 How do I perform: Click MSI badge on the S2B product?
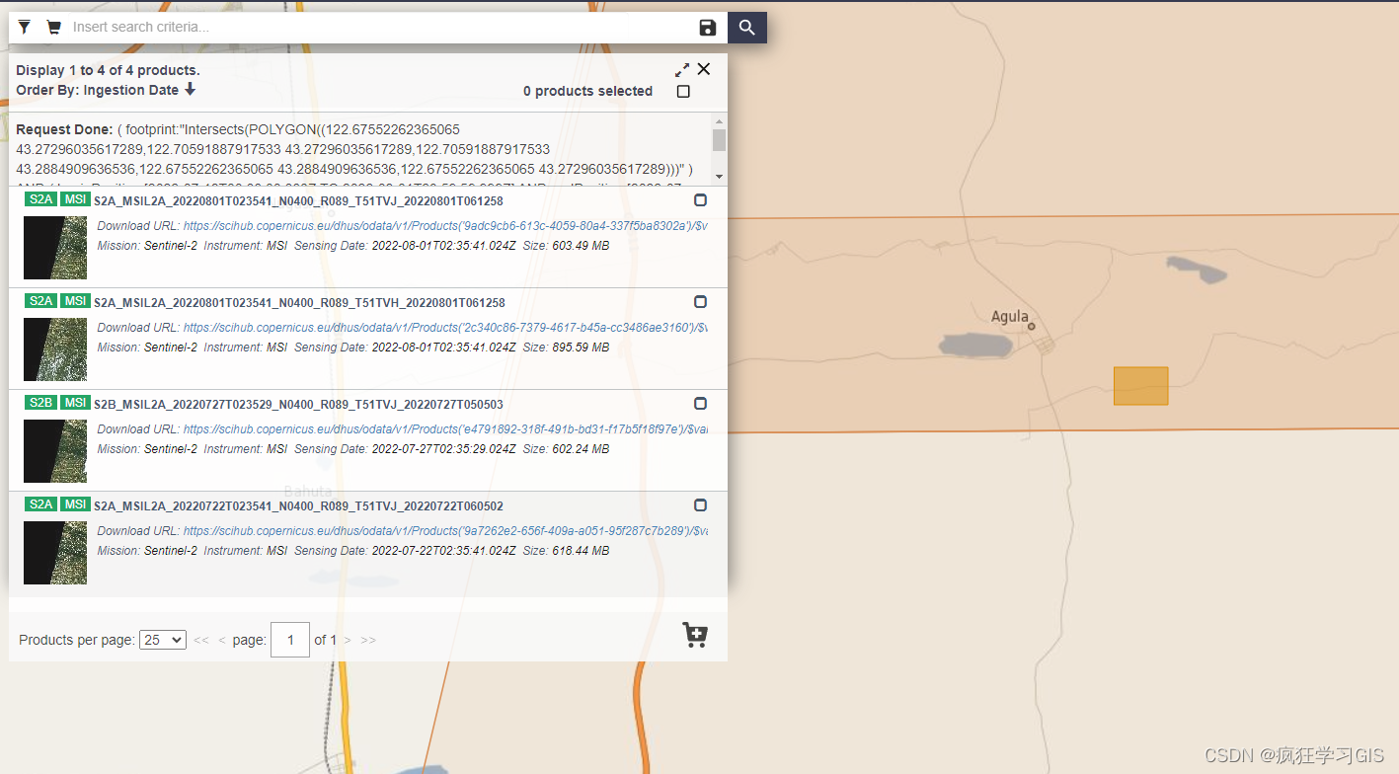tap(75, 403)
